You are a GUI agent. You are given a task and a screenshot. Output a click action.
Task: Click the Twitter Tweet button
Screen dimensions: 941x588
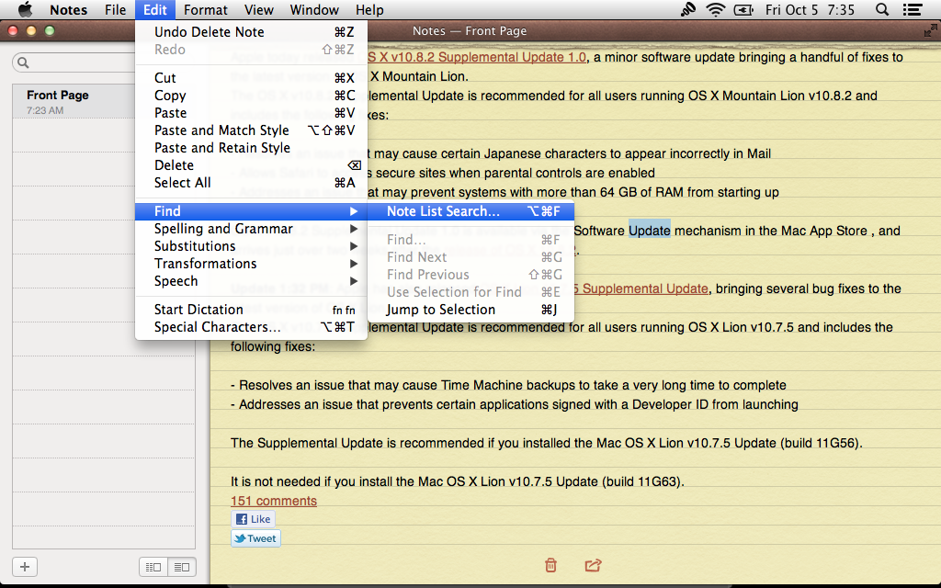tap(255, 538)
